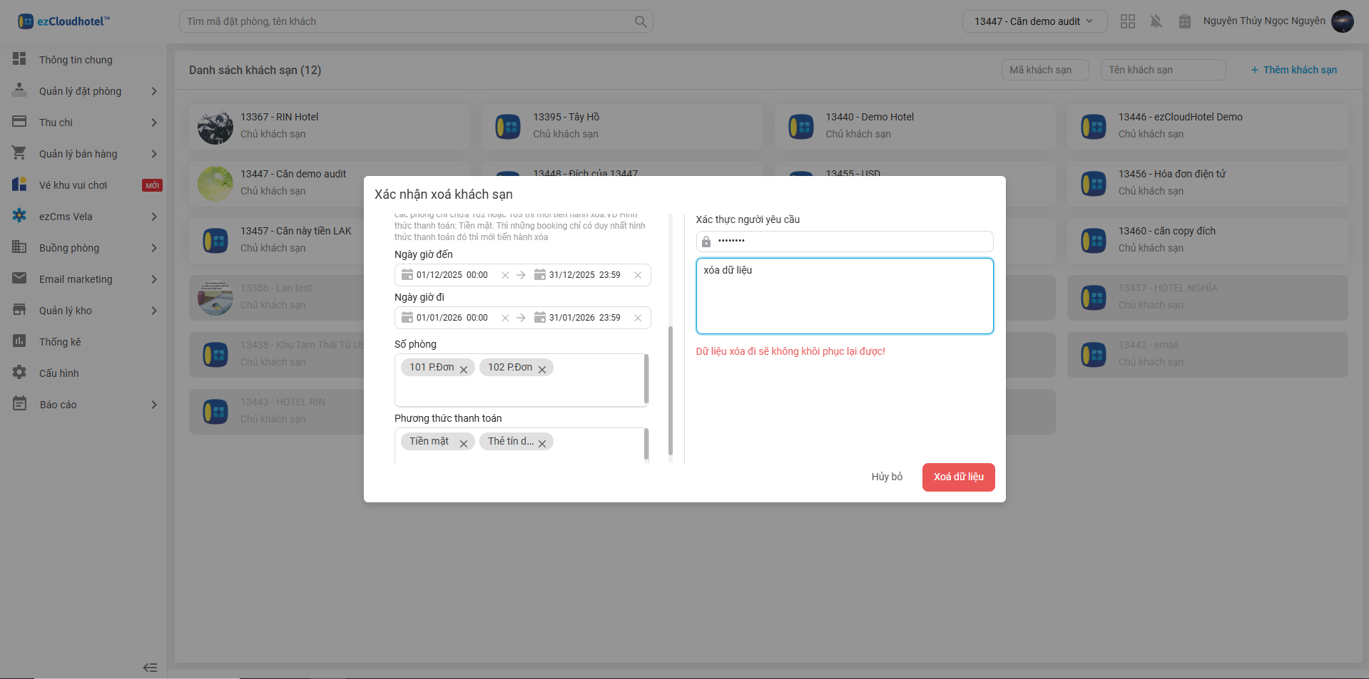Image resolution: width=1369 pixels, height=679 pixels.
Task: Remove the 101 P.Đơn room tag
Action: tap(464, 369)
